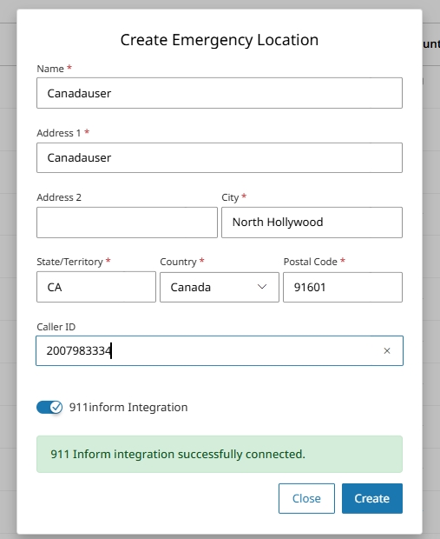440x539 pixels.
Task: Click the success message about 911 Inform integration
Action: [220, 454]
